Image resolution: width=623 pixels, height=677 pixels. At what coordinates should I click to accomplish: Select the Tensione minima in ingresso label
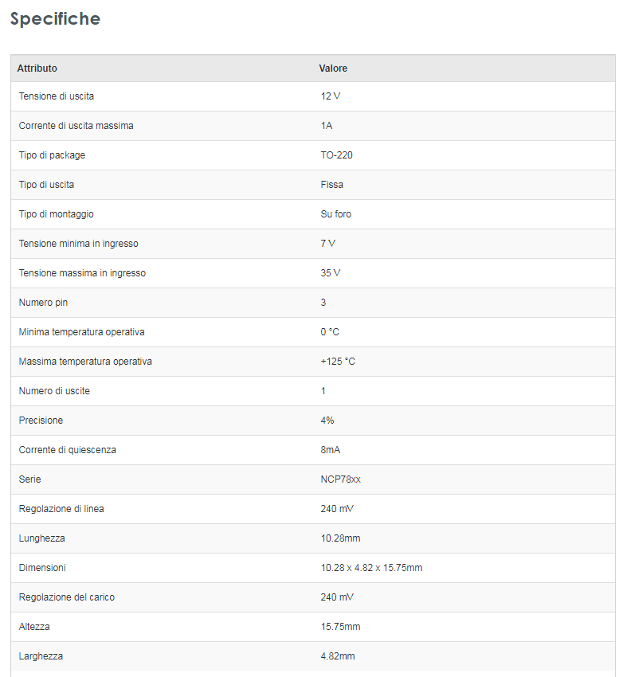pyautogui.click(x=79, y=244)
